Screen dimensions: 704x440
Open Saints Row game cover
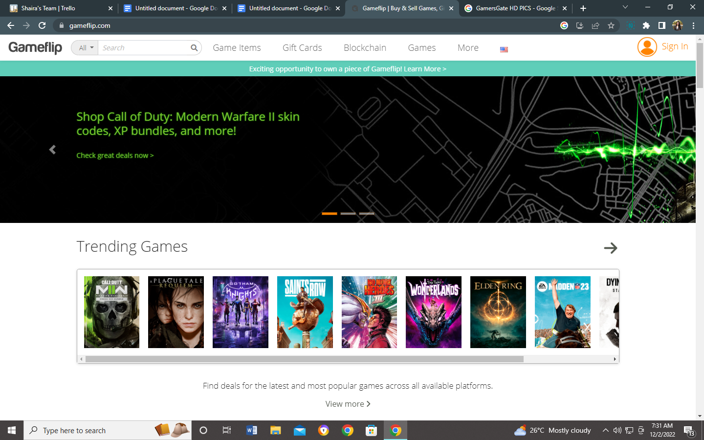[x=305, y=312]
